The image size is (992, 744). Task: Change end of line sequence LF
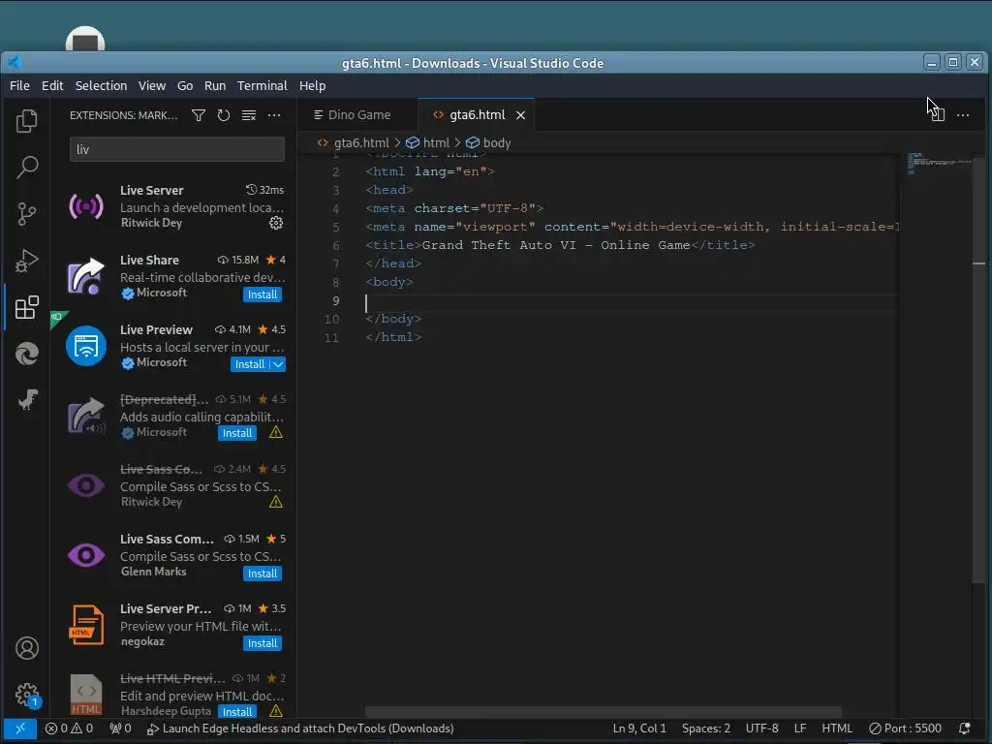tap(799, 728)
